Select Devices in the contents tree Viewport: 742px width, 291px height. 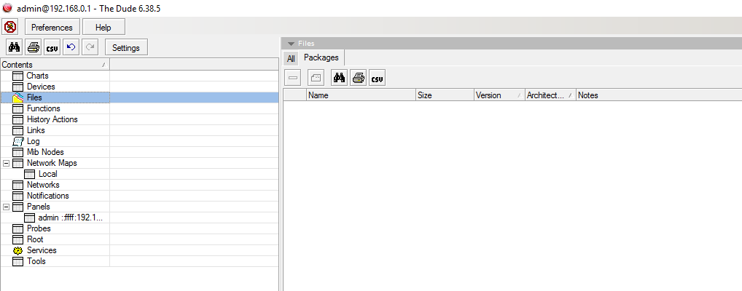tap(41, 87)
